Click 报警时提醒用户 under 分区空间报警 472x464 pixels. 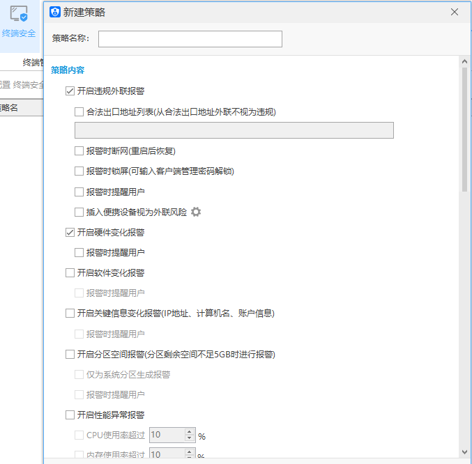point(79,394)
